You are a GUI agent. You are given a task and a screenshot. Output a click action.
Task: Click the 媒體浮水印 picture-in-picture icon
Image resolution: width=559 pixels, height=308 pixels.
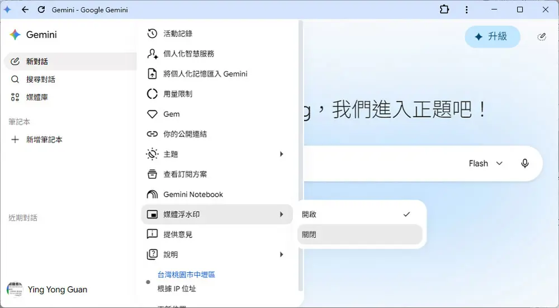pyautogui.click(x=152, y=214)
